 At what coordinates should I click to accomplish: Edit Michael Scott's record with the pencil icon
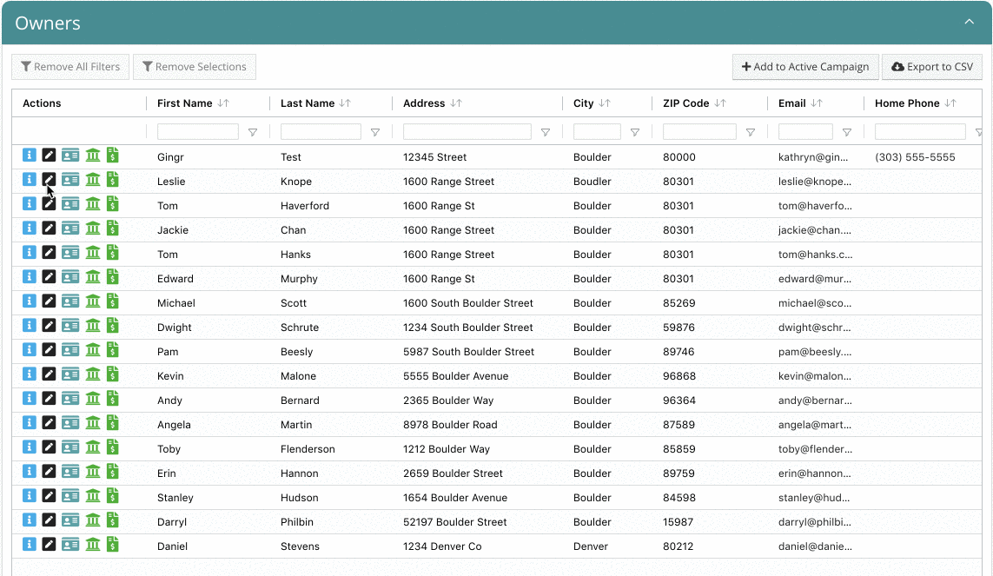pos(49,303)
